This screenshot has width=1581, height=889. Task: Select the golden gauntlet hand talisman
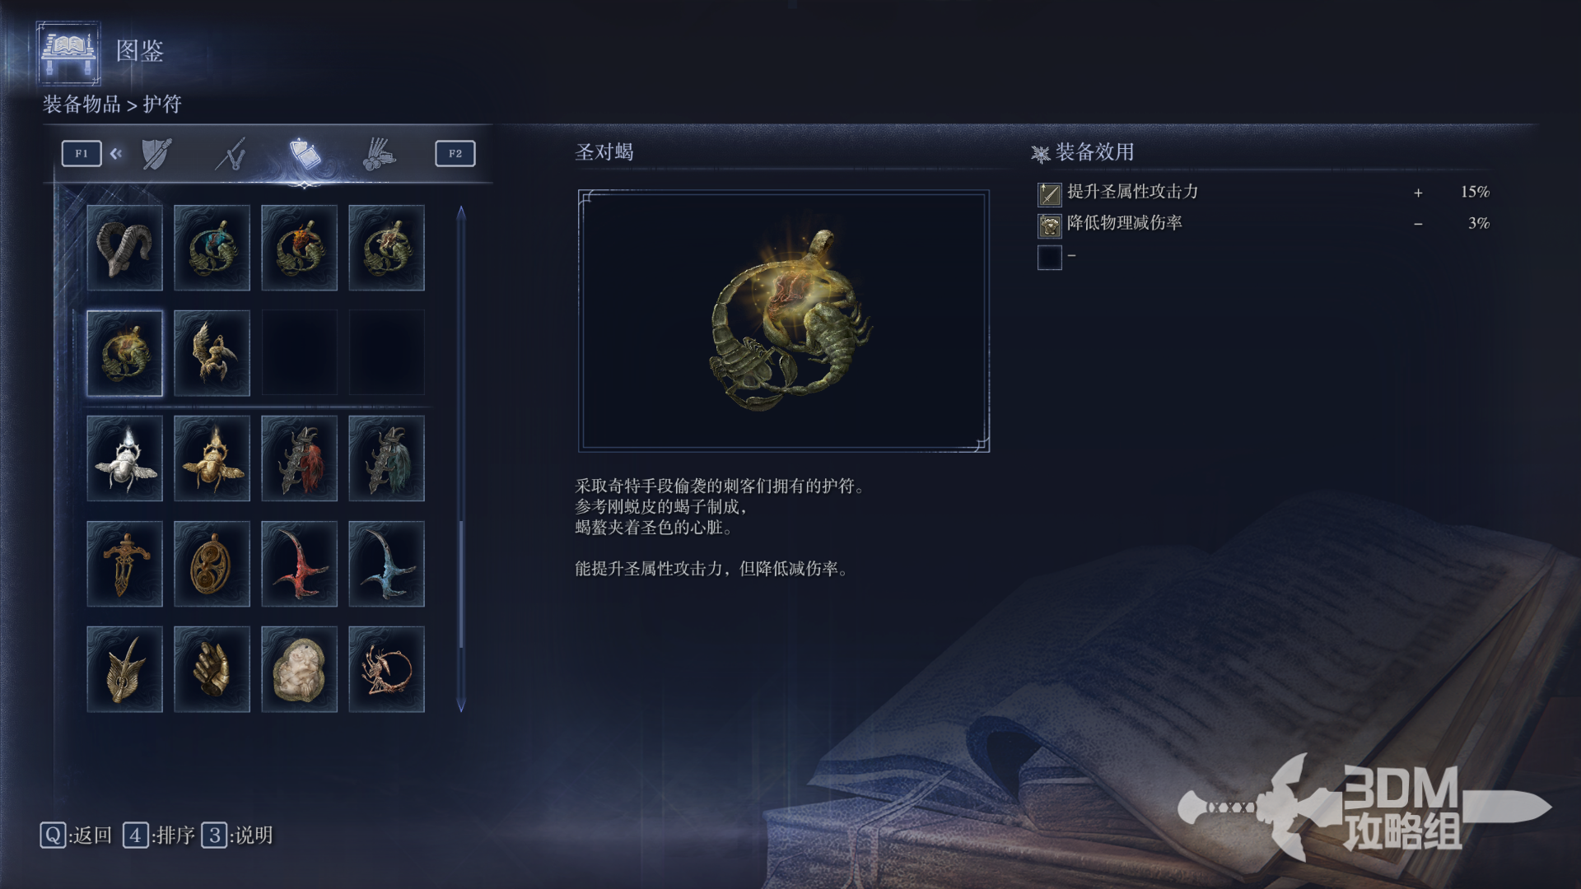coord(212,669)
